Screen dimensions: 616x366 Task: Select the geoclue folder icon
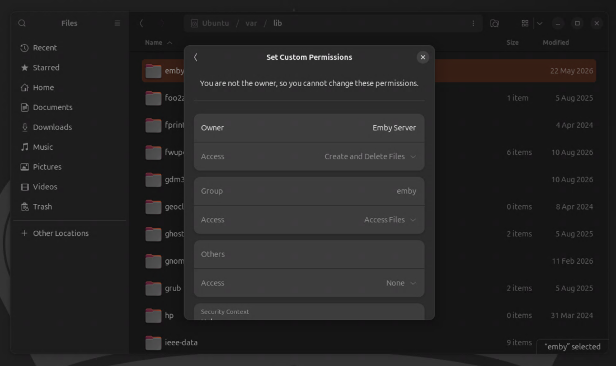coord(153,207)
